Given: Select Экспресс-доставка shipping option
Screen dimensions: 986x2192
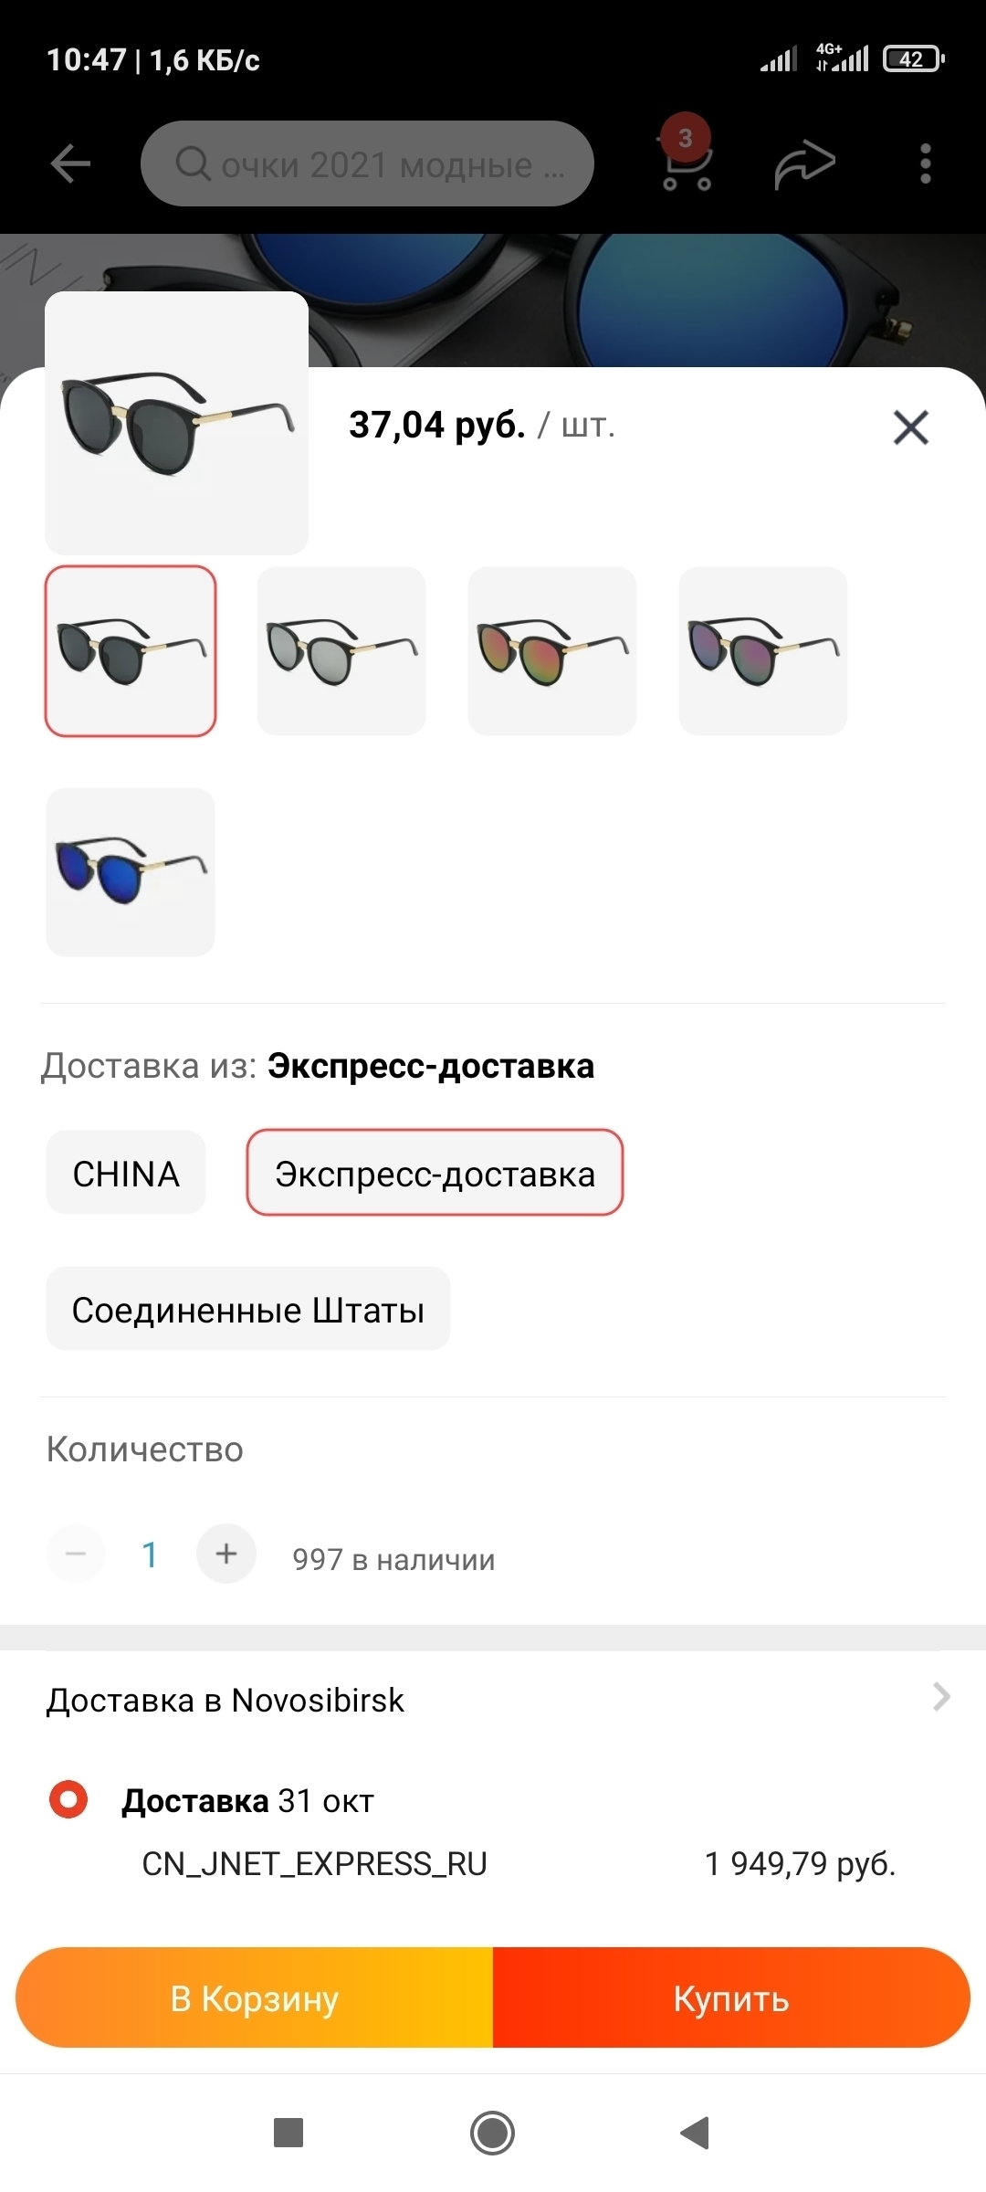Looking at the screenshot, I should click(435, 1173).
